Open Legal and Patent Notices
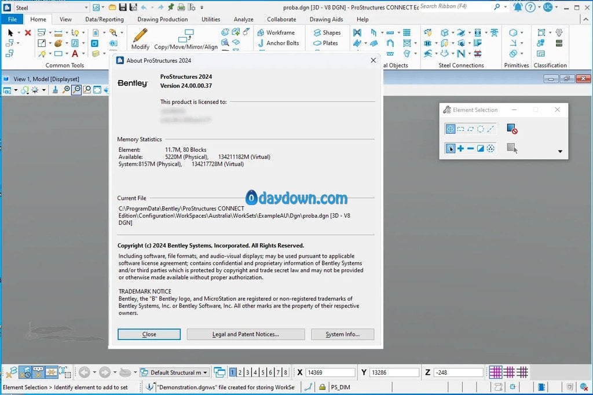593x395 pixels. pyautogui.click(x=246, y=334)
